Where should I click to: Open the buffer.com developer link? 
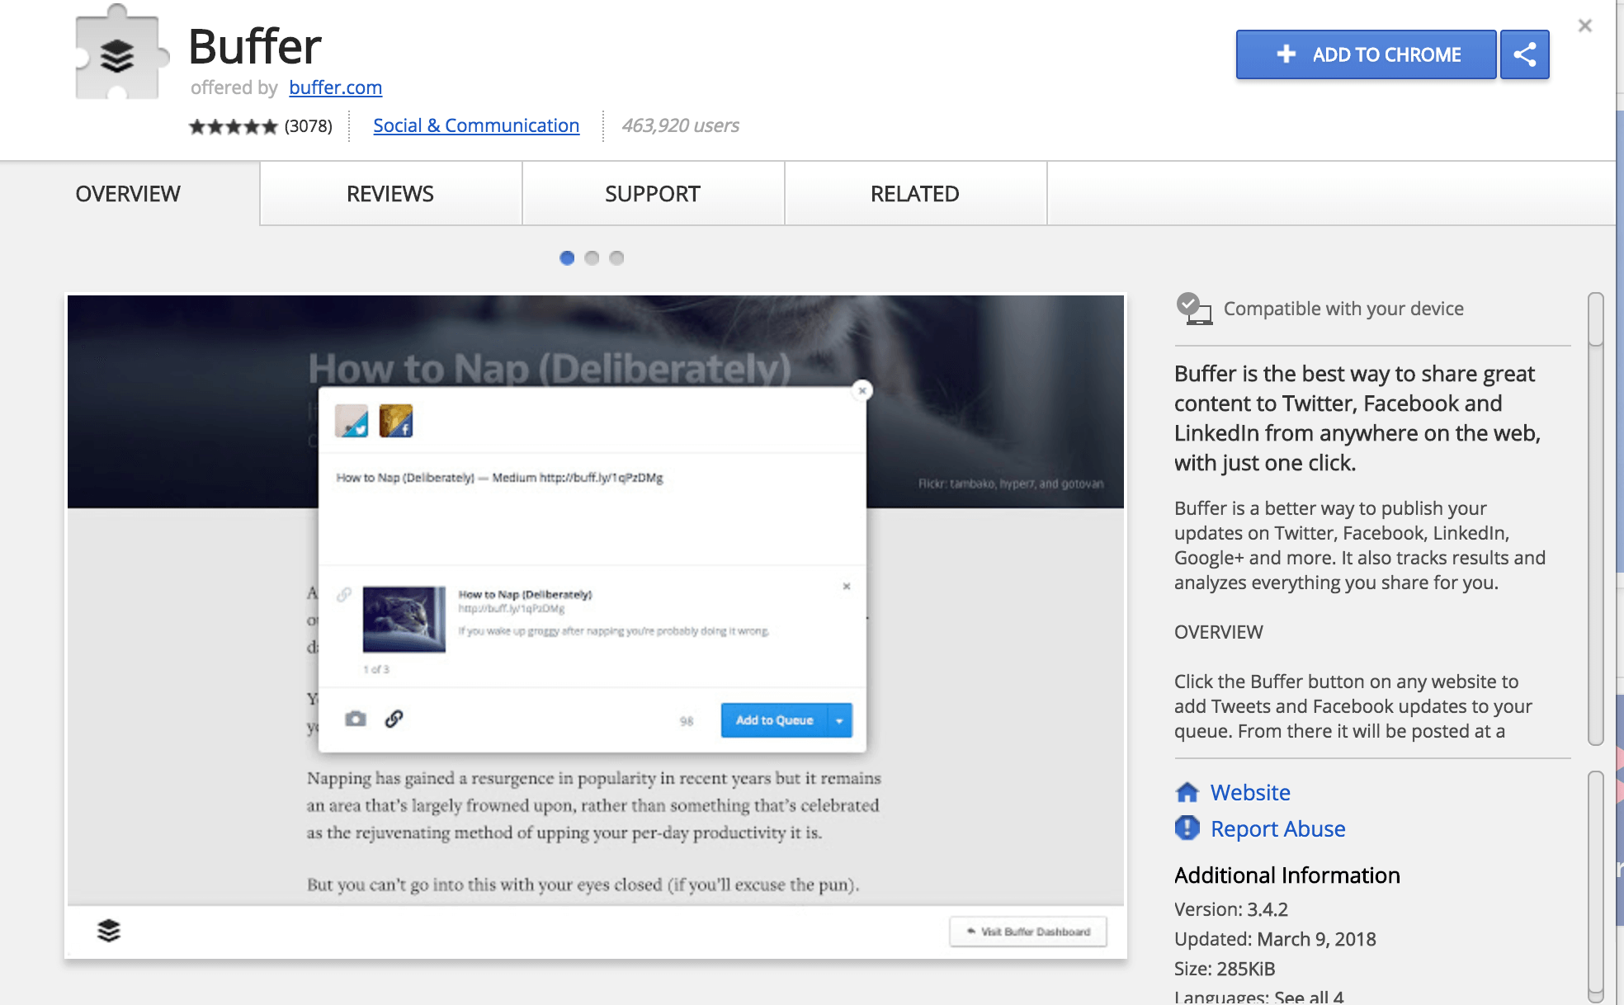(x=335, y=87)
